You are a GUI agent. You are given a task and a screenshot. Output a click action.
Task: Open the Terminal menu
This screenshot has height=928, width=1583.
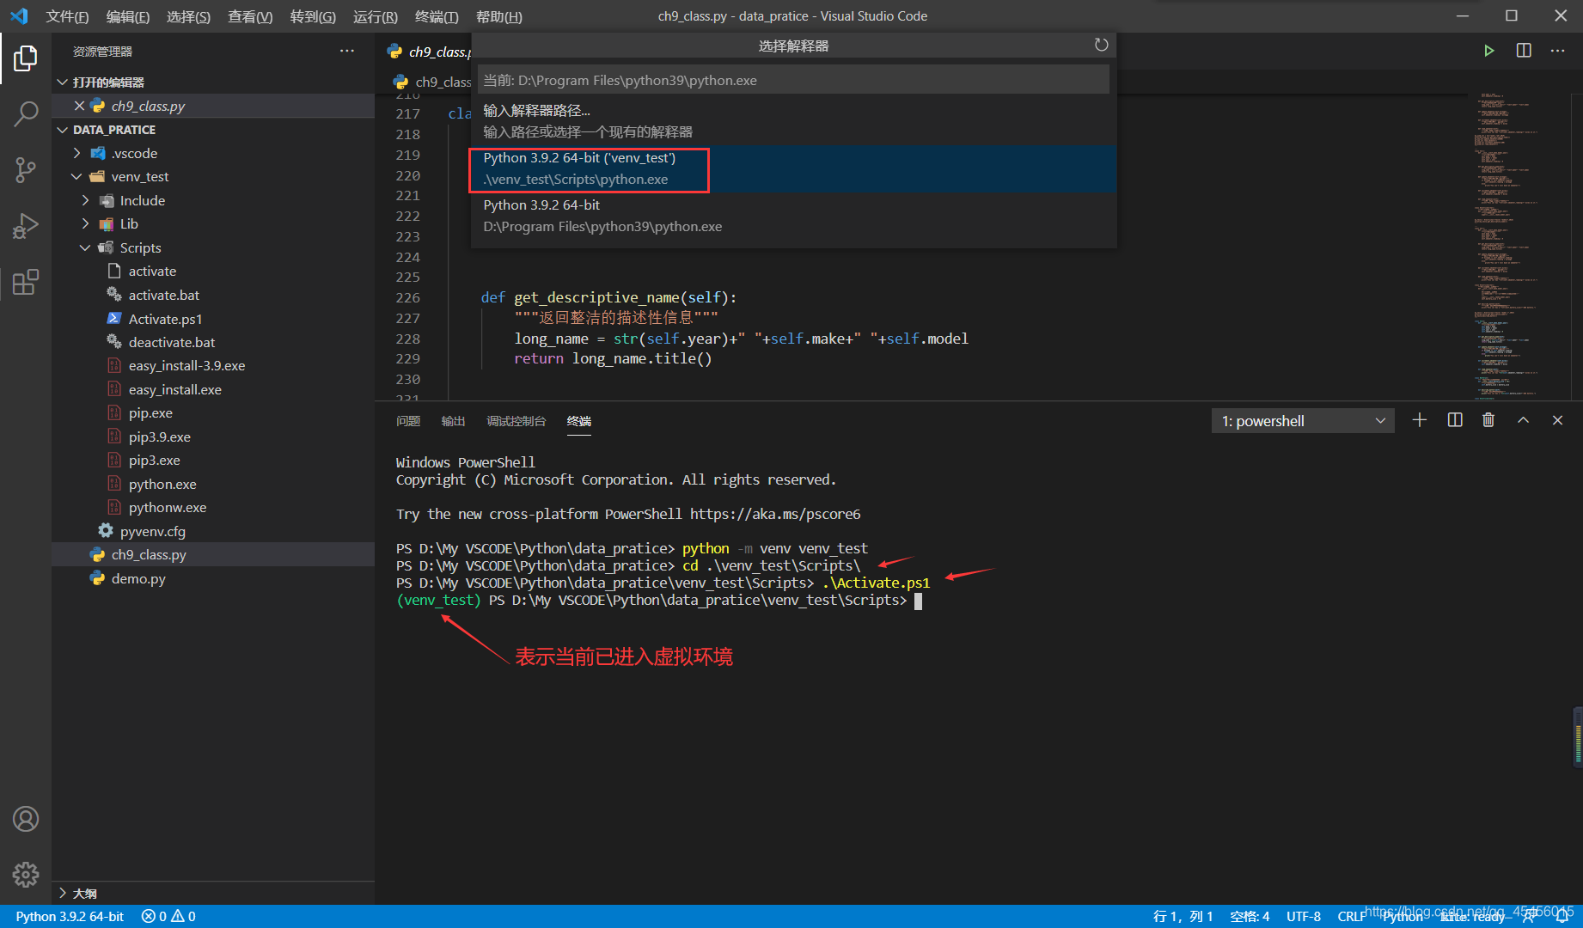437,16
